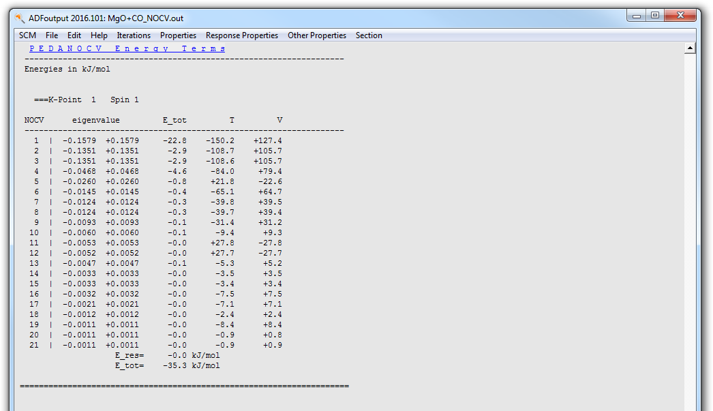Screen dimensions: 713x411
Task: Click the PEDANOCV Energy Terms heading link
Action: 127,48
